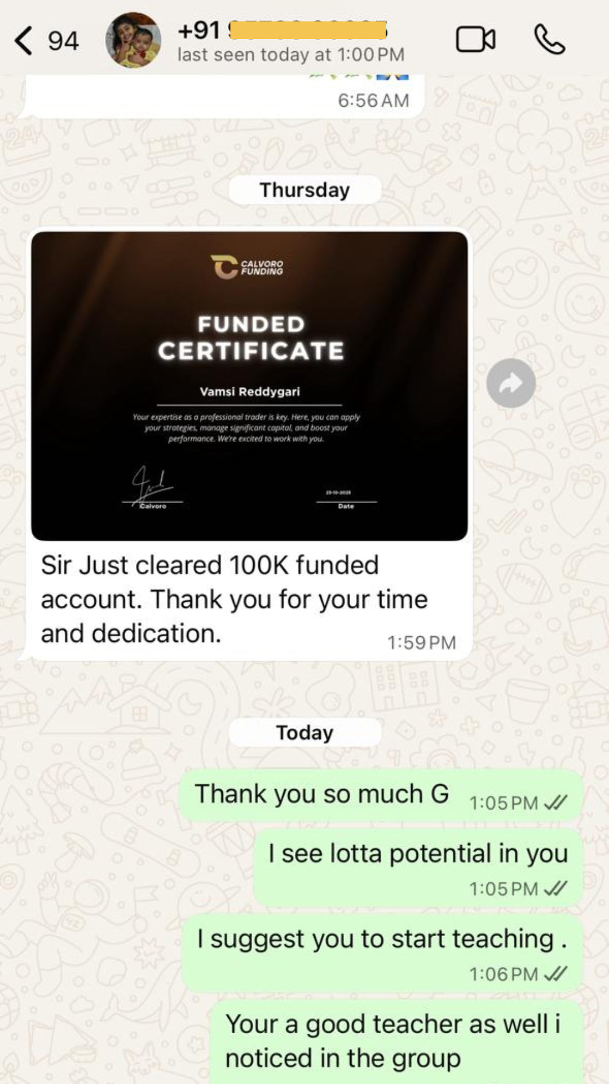Open contact profile picture

(134, 40)
